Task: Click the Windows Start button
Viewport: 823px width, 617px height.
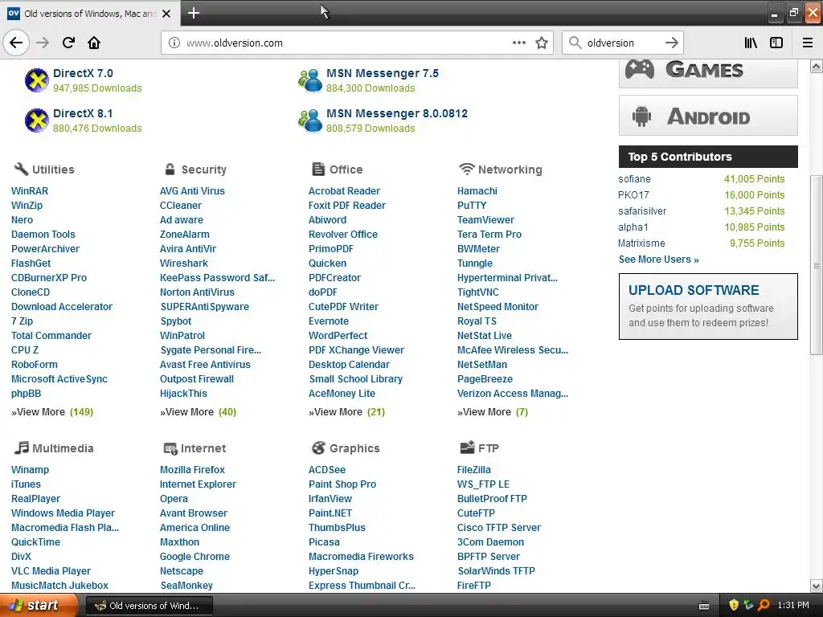Action: 39,605
